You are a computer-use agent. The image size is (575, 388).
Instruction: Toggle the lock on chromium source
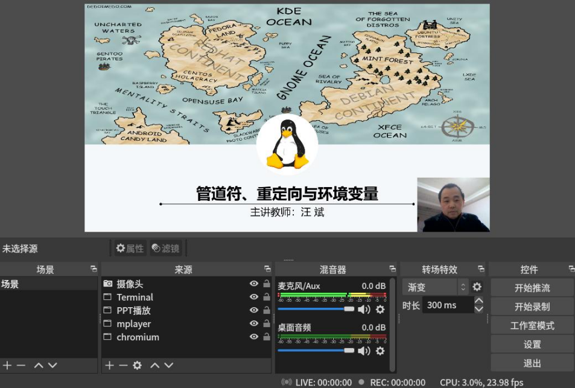coord(266,337)
